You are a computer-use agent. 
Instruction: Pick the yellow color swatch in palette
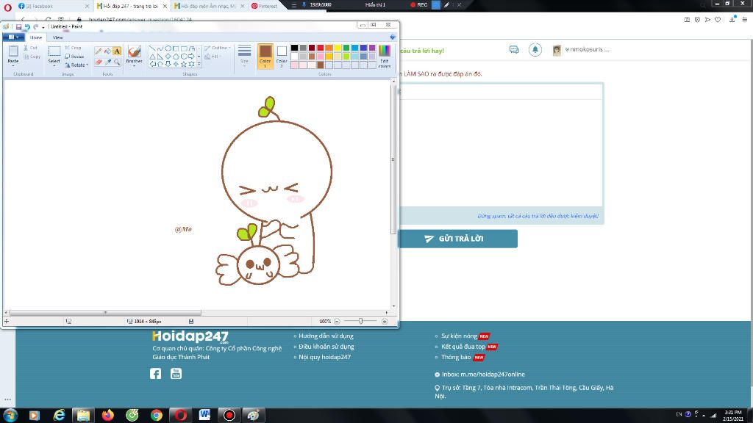pyautogui.click(x=338, y=48)
